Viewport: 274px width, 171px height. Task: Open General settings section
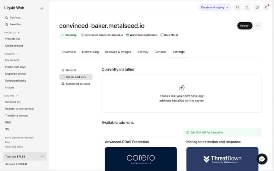76,70
